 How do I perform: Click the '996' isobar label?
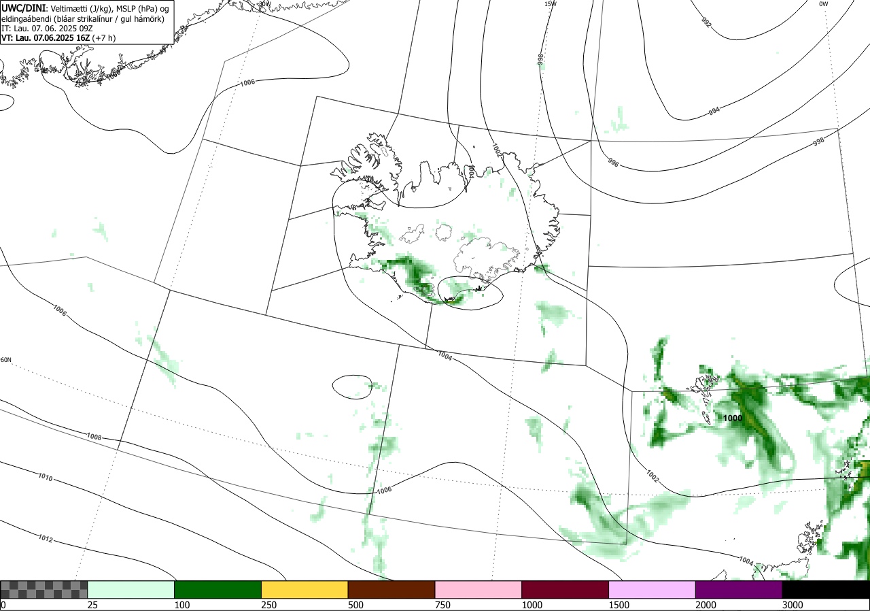613,163
